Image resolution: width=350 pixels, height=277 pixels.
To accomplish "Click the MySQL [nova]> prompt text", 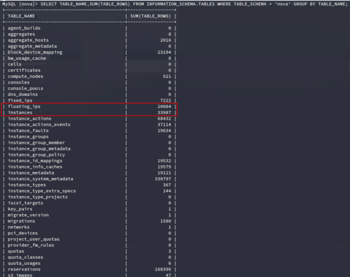I will (x=18, y=4).
